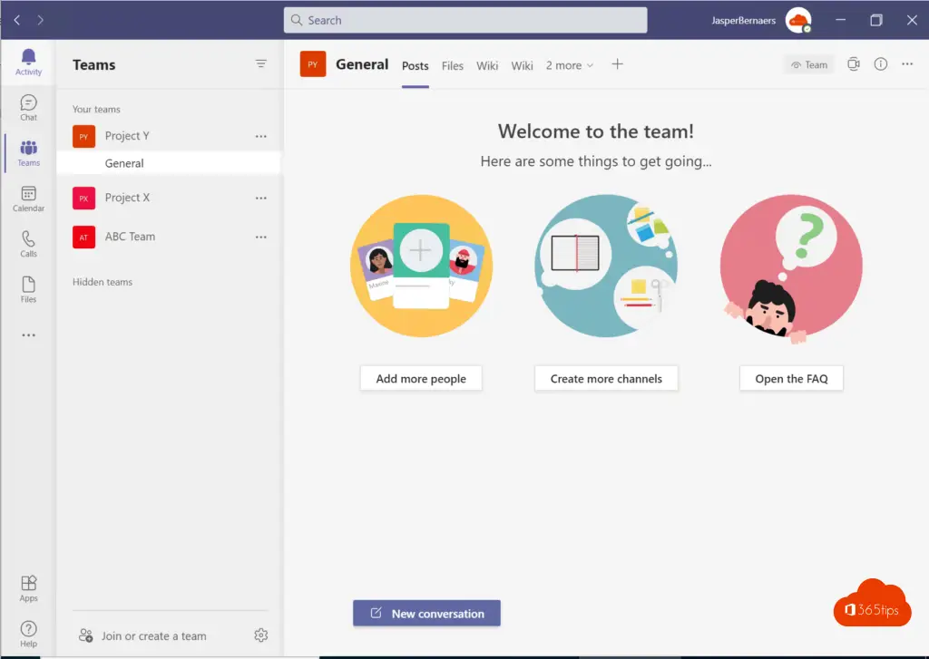
Task: Start a meeting with the camera icon
Action: point(853,64)
